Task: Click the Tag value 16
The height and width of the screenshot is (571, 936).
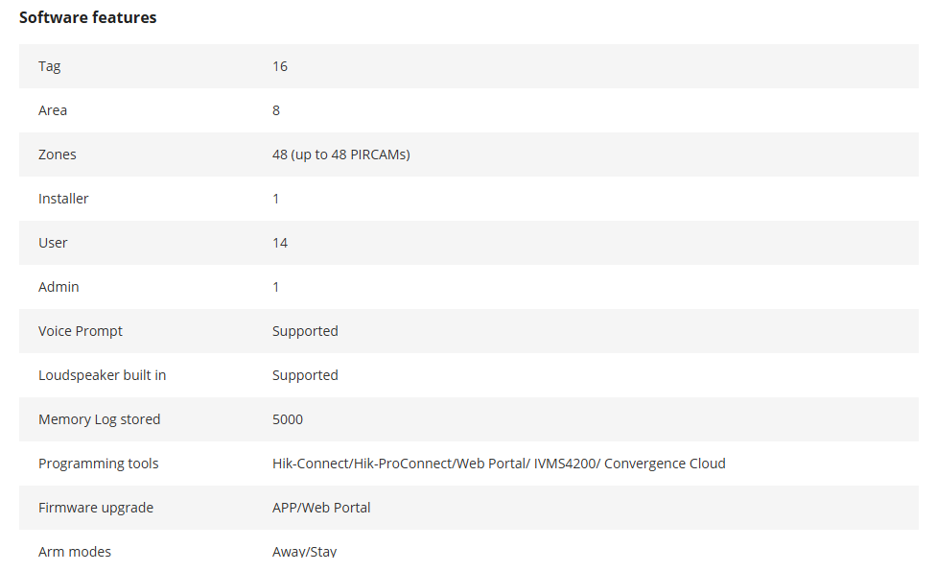Action: [x=280, y=66]
